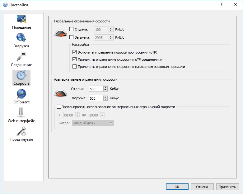Click the alternative Отдача 500 input field
Viewport: 243px width, 194px height.
point(96,89)
